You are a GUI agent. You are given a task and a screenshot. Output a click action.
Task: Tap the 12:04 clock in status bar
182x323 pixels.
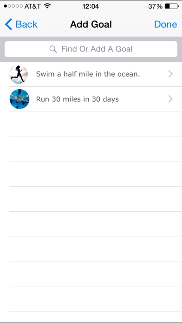pyautogui.click(x=91, y=6)
